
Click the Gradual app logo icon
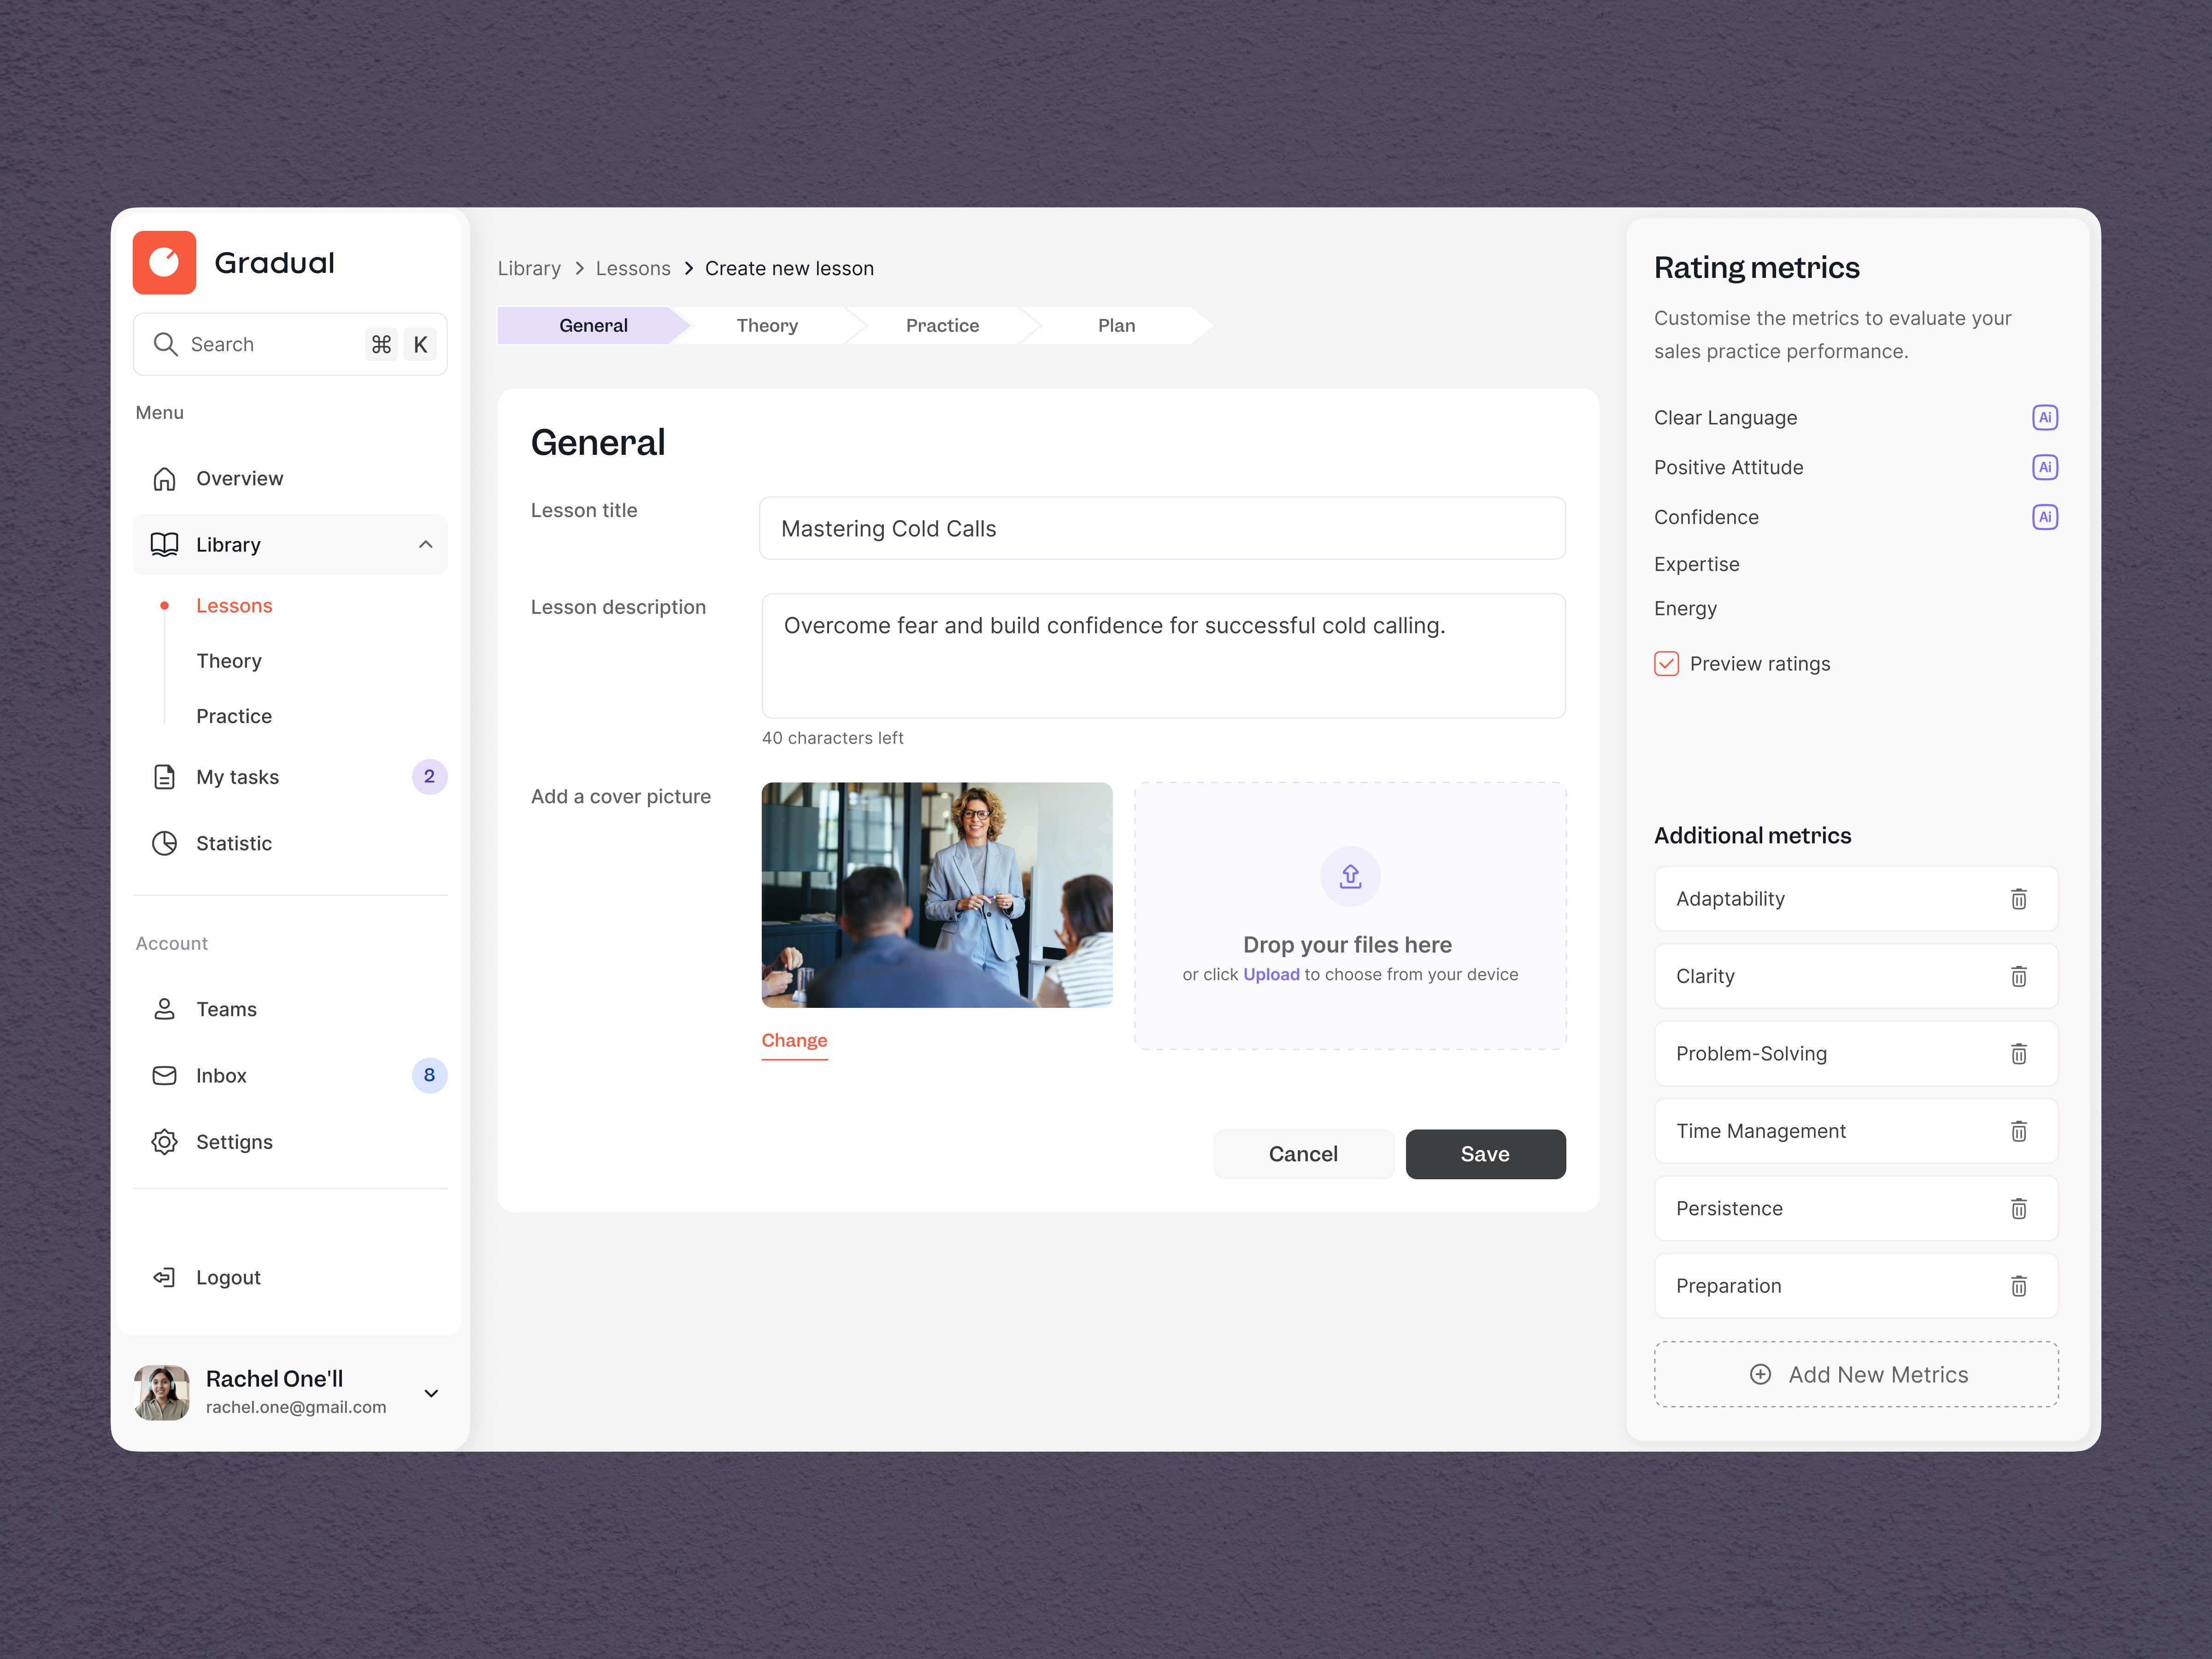[164, 262]
